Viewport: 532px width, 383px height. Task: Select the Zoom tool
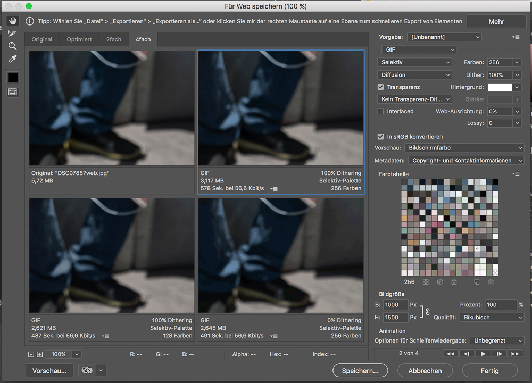(x=13, y=46)
